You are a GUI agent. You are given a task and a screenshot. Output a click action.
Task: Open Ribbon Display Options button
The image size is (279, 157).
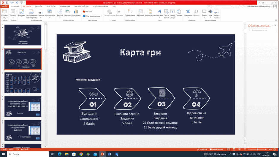click(x=263, y=3)
